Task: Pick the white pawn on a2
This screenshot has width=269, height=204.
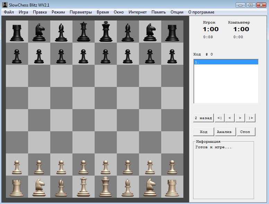Action: [17, 167]
